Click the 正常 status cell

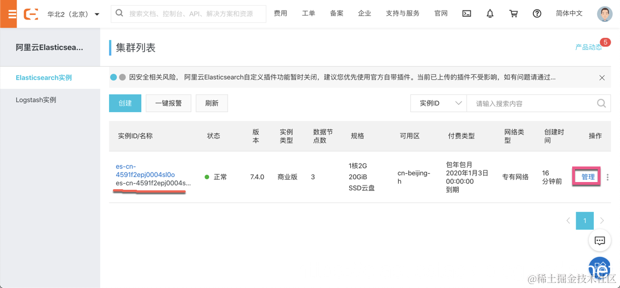(216, 177)
